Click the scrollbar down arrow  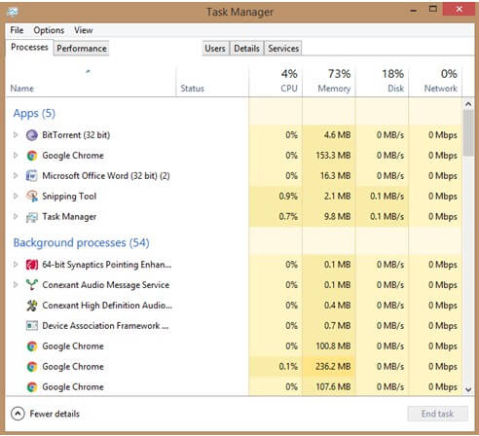coord(468,389)
